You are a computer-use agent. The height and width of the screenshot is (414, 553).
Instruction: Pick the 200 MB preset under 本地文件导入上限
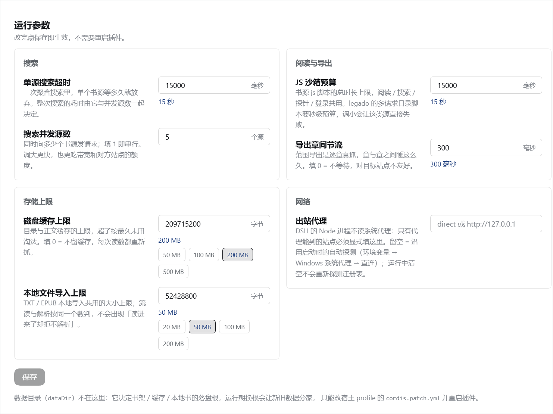point(173,344)
